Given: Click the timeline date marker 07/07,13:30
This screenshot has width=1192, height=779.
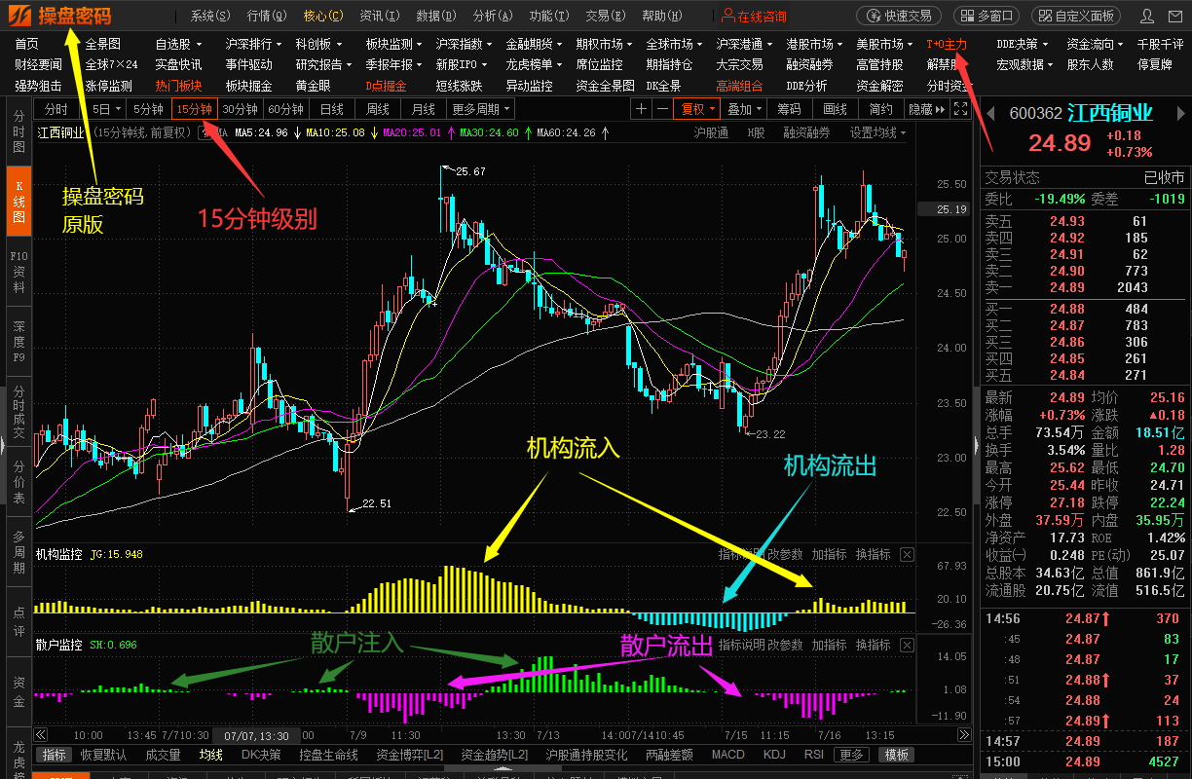Looking at the screenshot, I should (x=257, y=735).
